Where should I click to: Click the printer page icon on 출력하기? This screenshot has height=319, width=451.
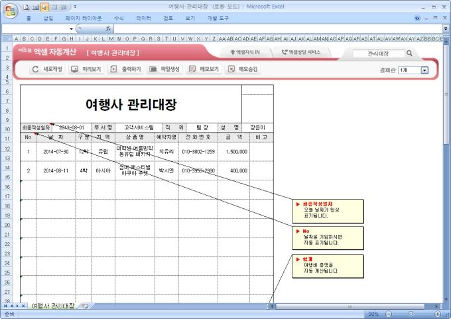coord(113,69)
